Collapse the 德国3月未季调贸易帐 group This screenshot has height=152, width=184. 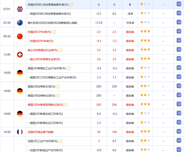(66, 105)
